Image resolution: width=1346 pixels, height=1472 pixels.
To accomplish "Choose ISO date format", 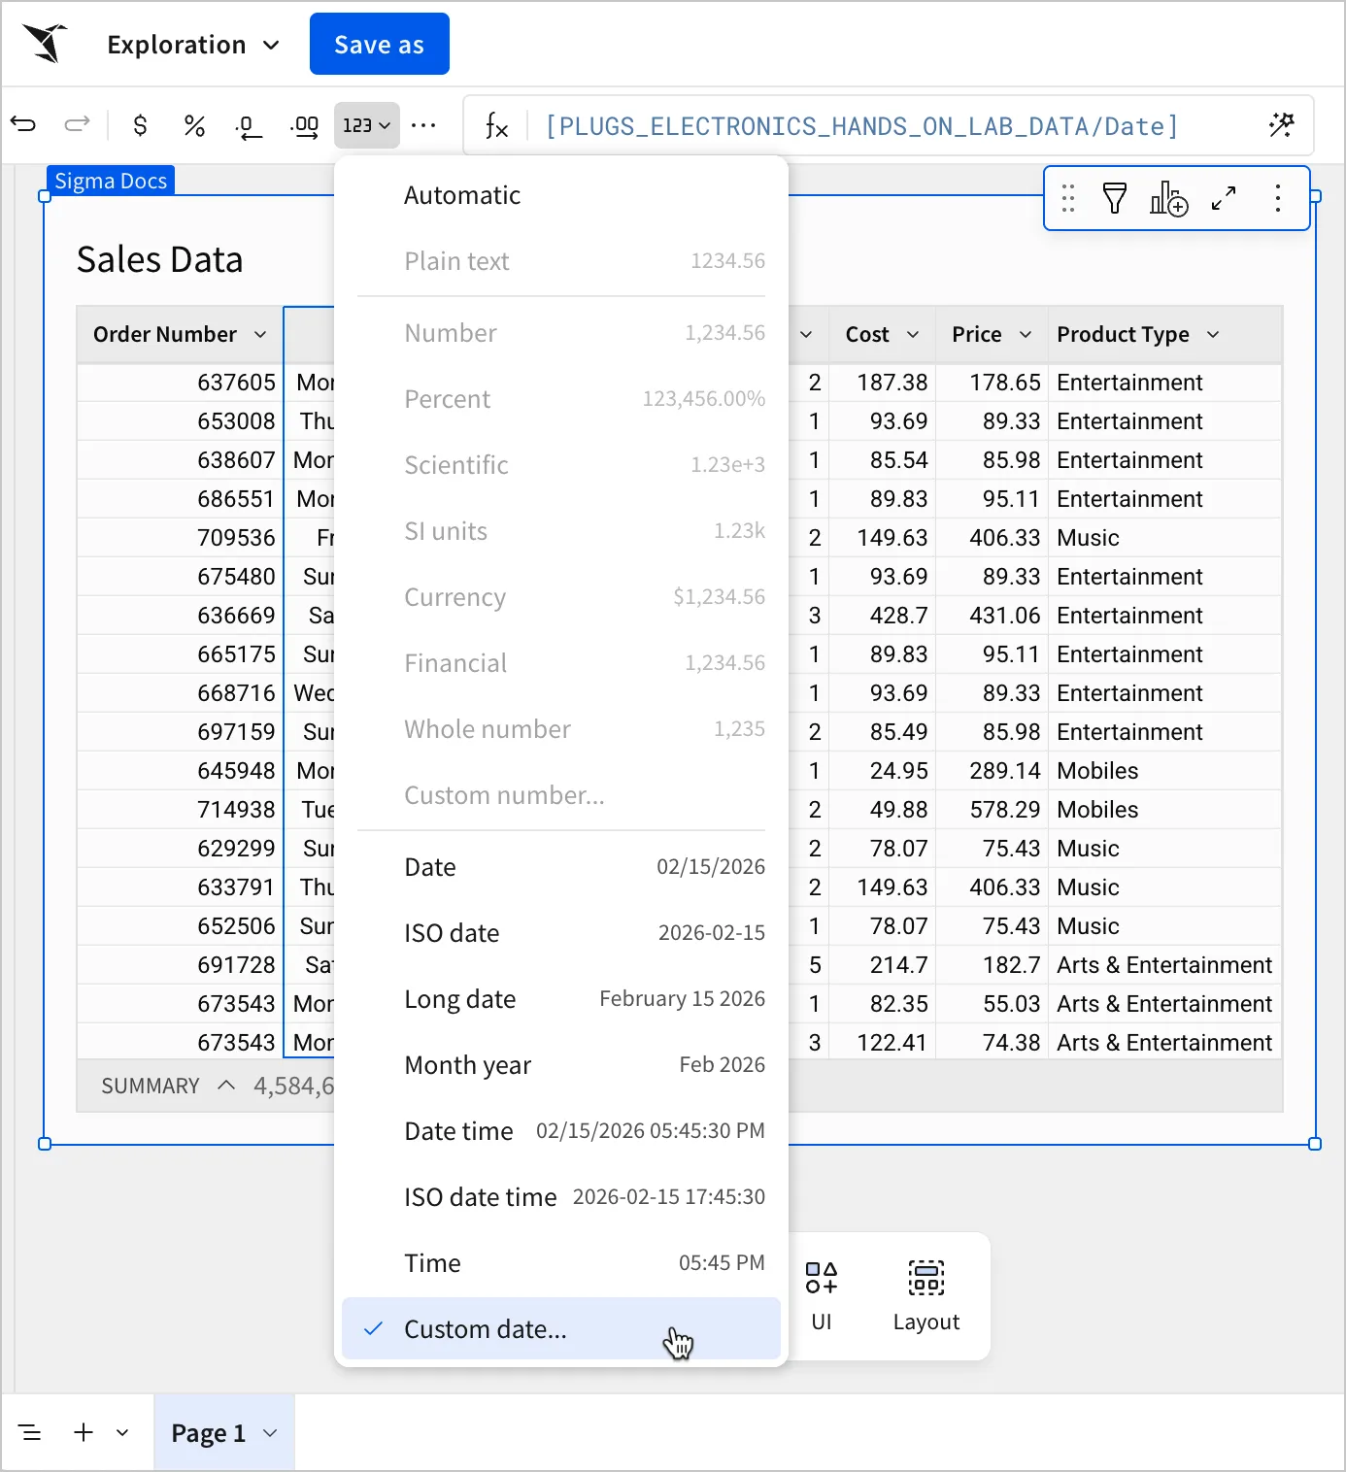I will click(x=561, y=933).
